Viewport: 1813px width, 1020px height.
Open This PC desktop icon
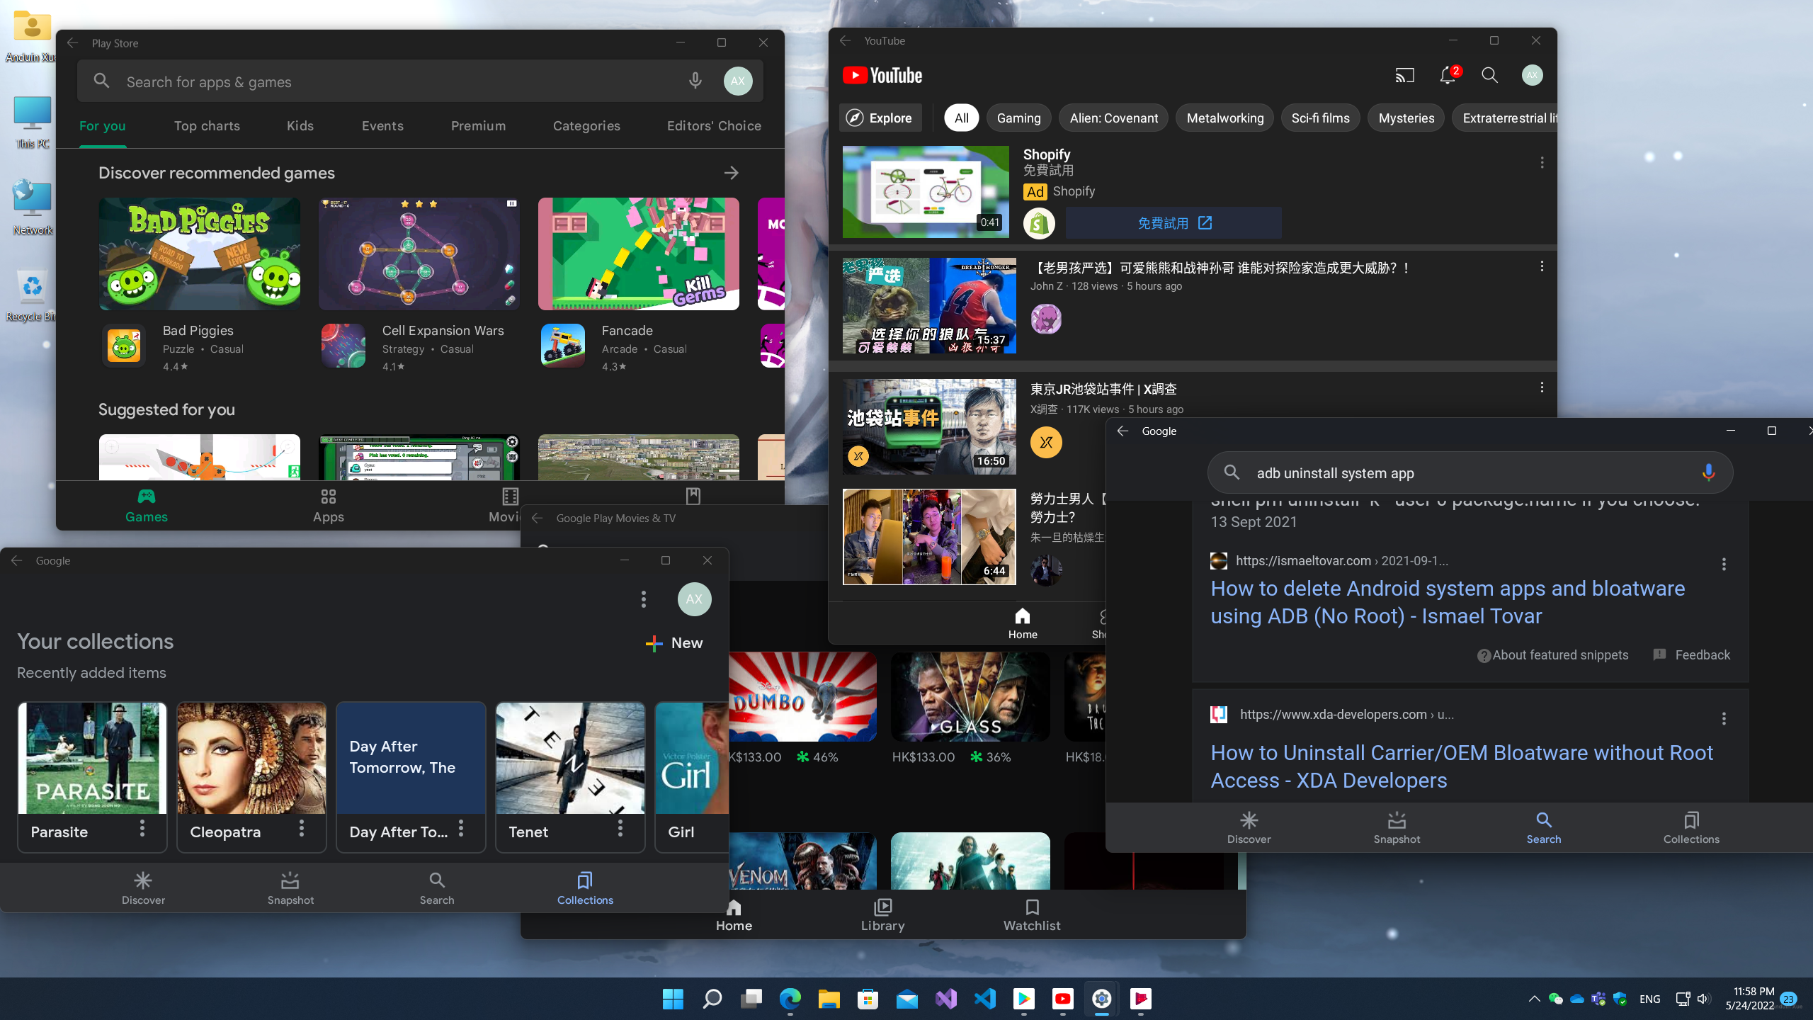click(32, 122)
